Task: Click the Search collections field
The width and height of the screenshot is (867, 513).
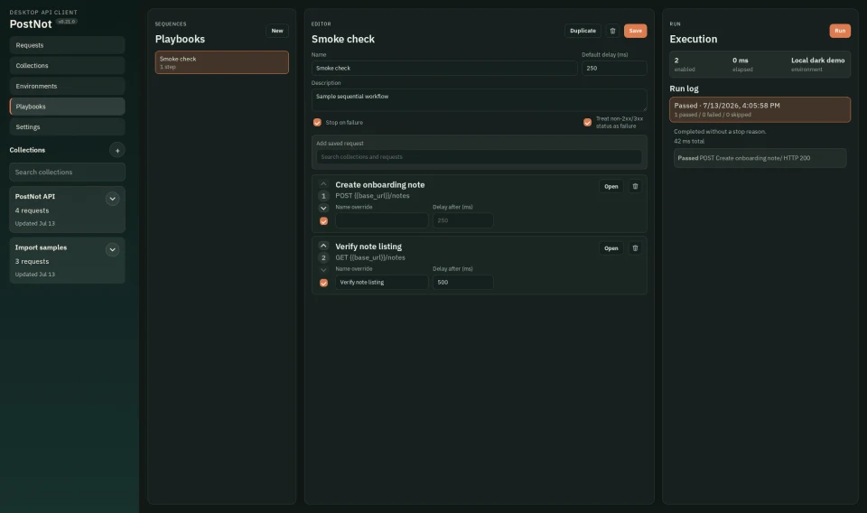Action: [67, 172]
